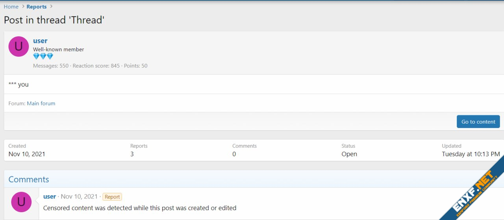Open the 'user' profile link above Well-known member

40,41
